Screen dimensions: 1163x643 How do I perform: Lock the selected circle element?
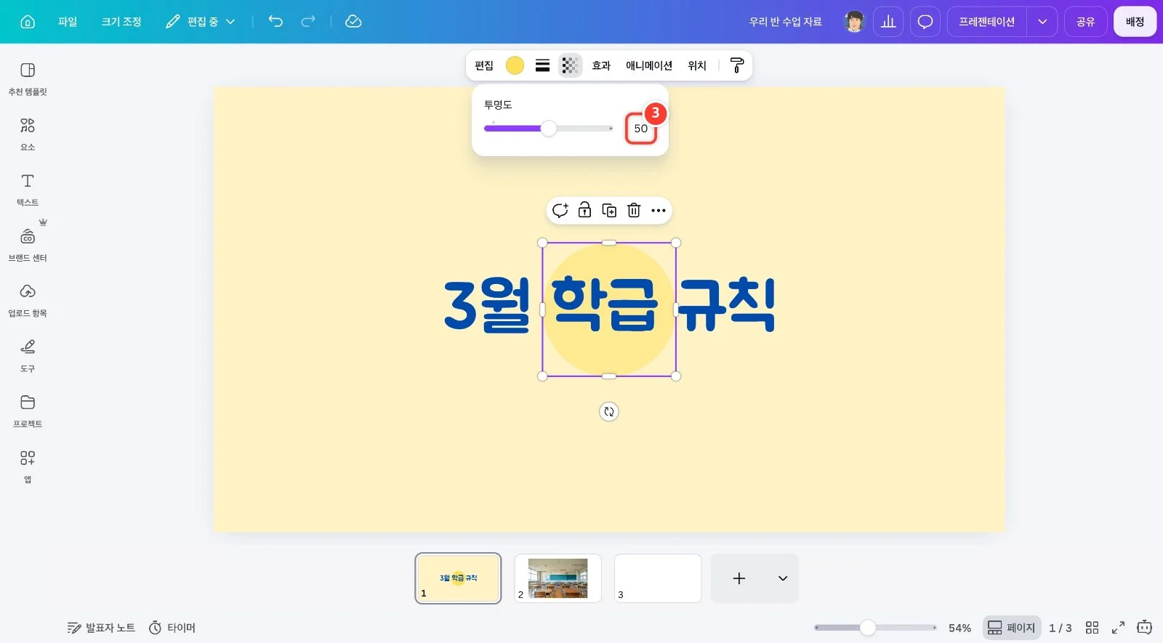coord(584,211)
